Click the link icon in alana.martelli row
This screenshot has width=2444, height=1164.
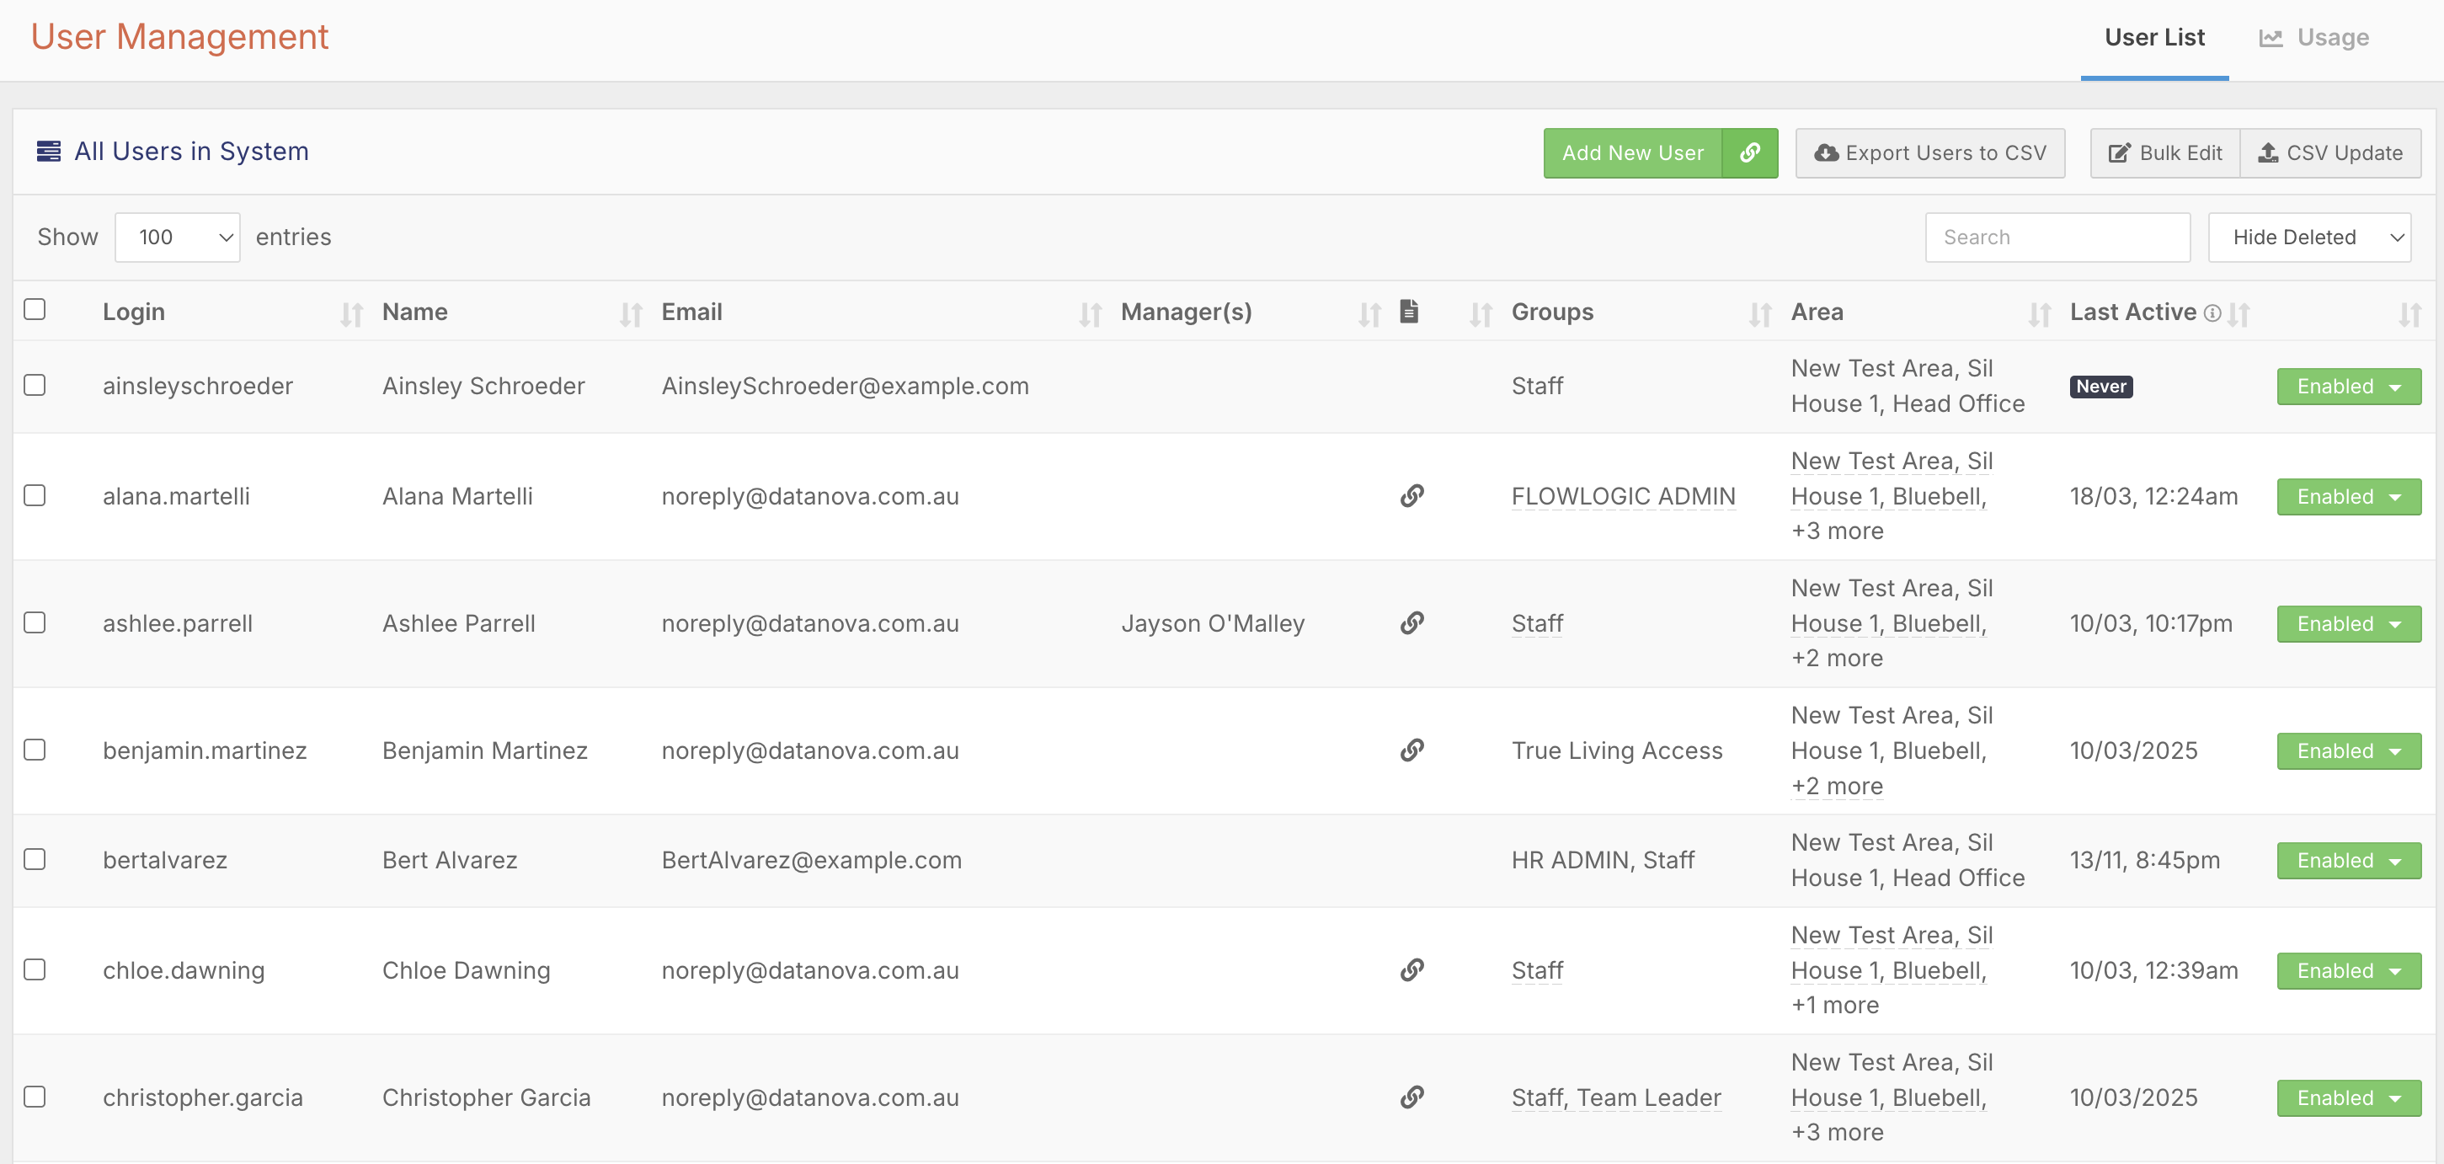[1411, 495]
